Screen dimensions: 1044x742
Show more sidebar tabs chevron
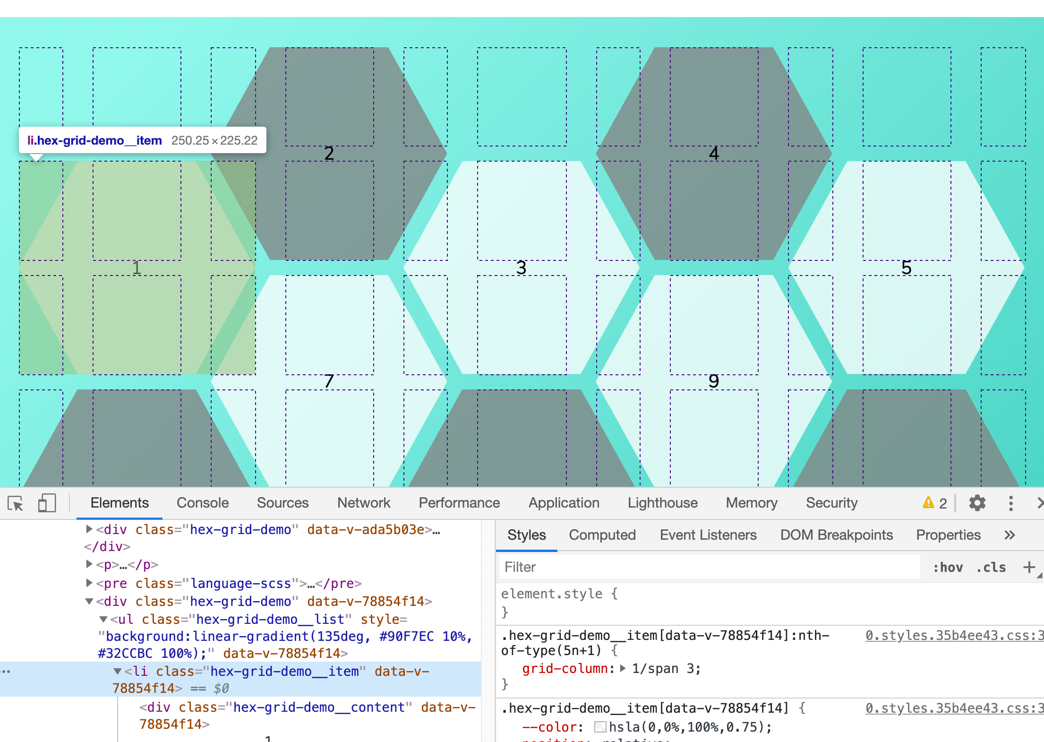click(x=1010, y=535)
